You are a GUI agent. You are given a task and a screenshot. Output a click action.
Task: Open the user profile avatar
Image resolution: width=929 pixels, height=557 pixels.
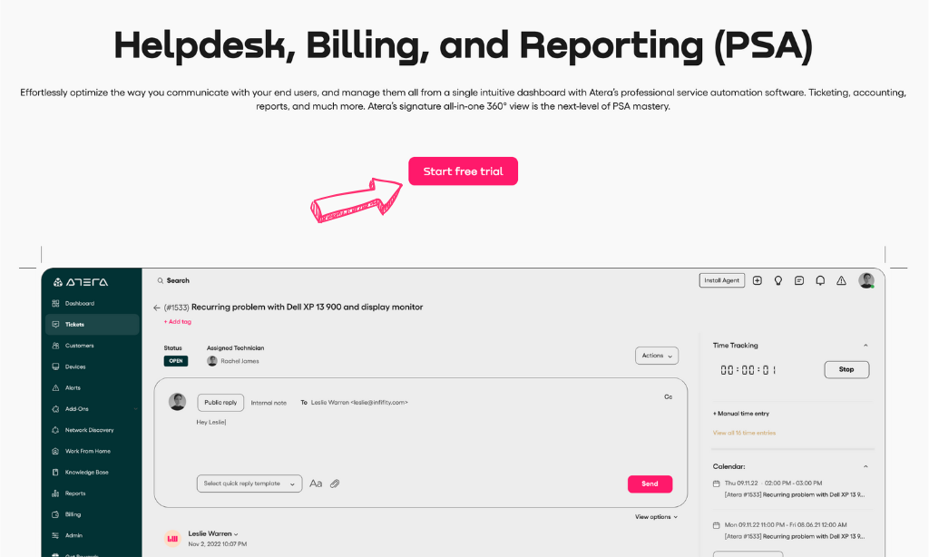coord(866,280)
